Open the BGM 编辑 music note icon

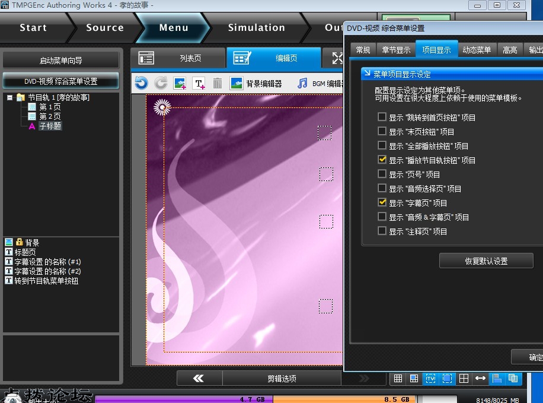(x=303, y=83)
